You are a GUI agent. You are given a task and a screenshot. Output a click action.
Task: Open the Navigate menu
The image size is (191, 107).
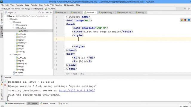tap(19, 5)
